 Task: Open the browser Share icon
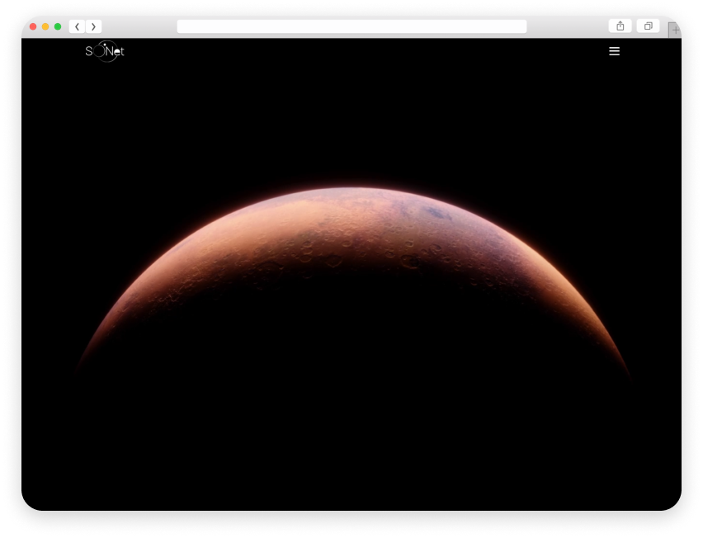pyautogui.click(x=620, y=26)
